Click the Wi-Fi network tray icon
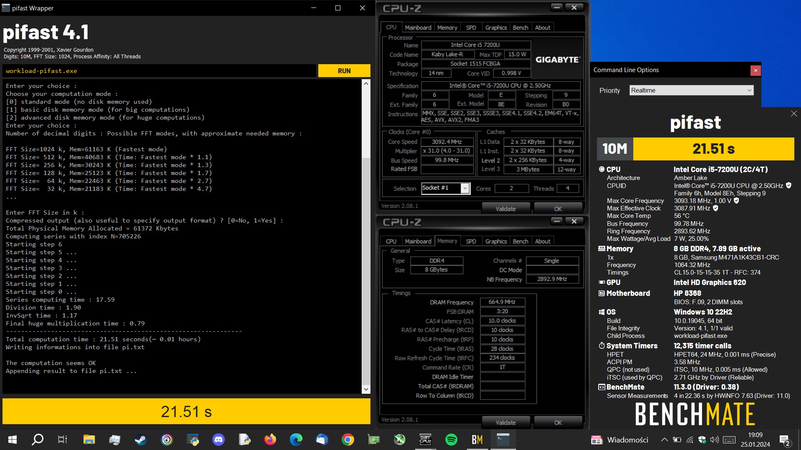Viewport: 801px width, 450px height. coord(690,440)
